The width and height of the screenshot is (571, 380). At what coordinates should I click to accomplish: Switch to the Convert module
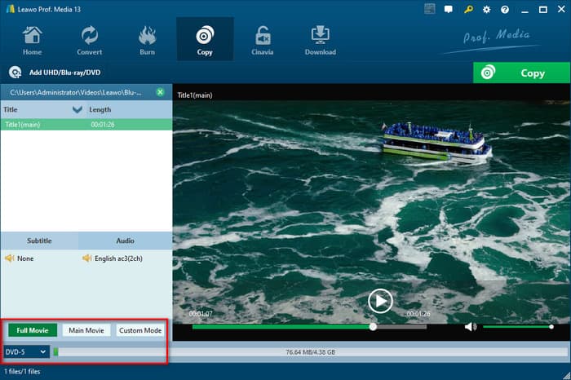(89, 41)
